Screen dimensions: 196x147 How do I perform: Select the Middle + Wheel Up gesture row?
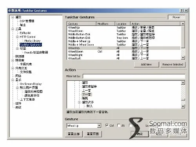124,41
